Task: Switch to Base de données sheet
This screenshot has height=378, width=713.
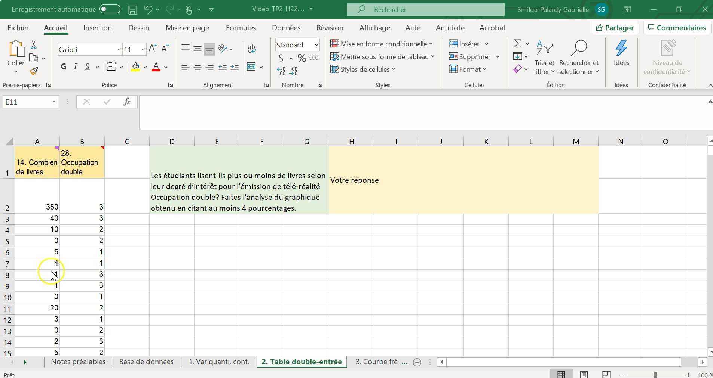Action: [x=146, y=362]
